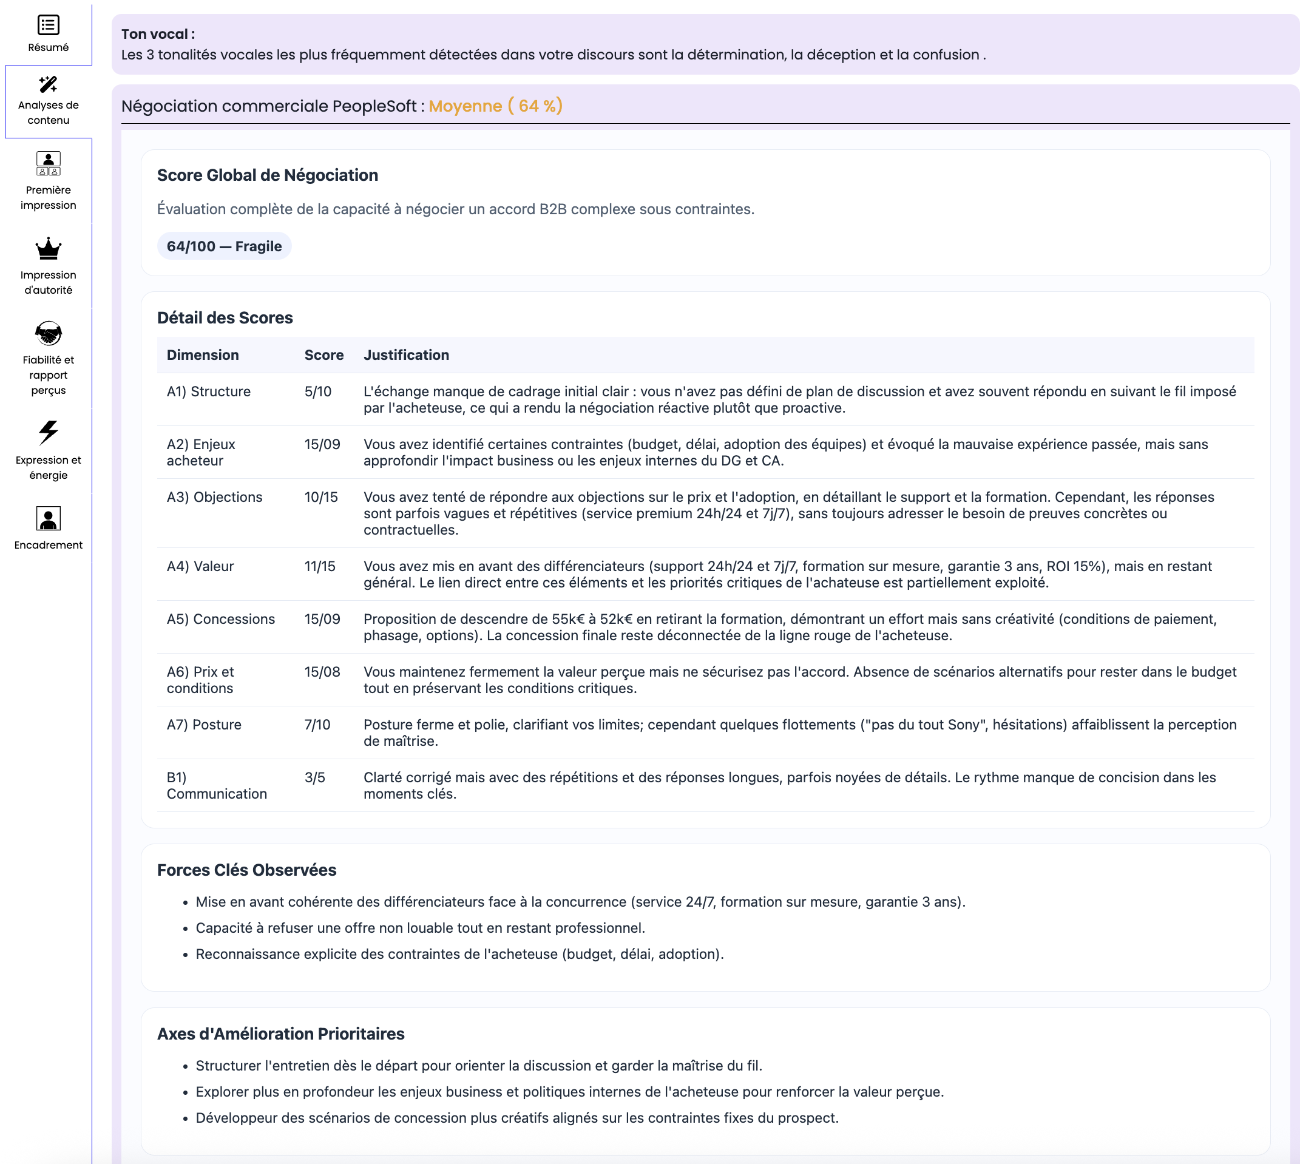This screenshot has width=1300, height=1164.
Task: Select the lightning bolt Expression icon
Action: point(48,433)
